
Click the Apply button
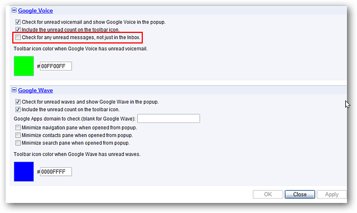332,195
